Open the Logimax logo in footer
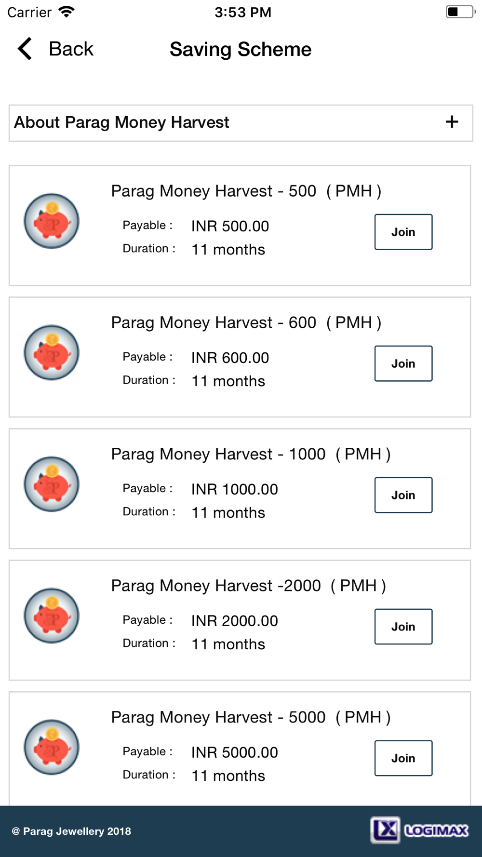Screen dimensions: 482x857 (x=419, y=830)
